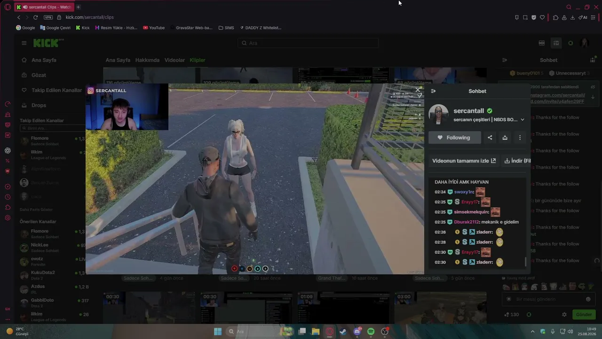Viewport: 602px width, 339px height.
Task: Close the clip popup with the X
Action: (418, 89)
